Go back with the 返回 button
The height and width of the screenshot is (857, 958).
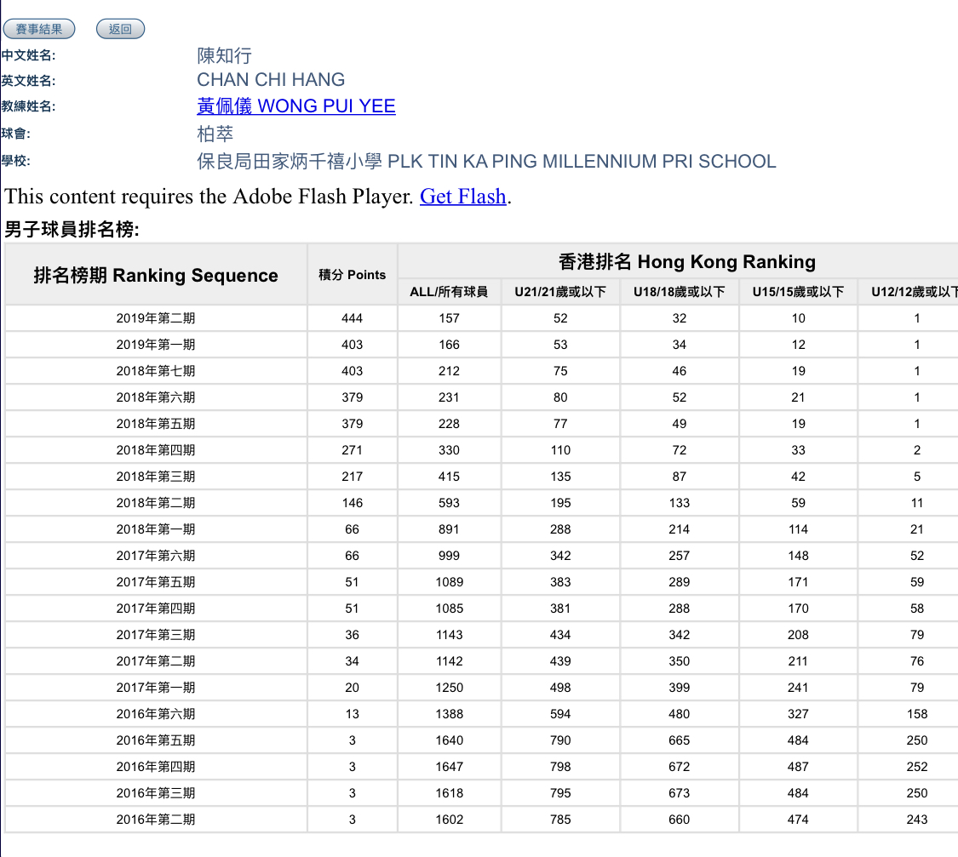(x=120, y=29)
